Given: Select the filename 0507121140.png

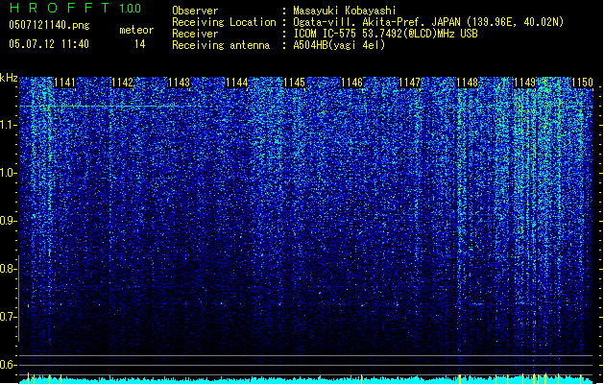Looking at the screenshot, I should [49, 25].
